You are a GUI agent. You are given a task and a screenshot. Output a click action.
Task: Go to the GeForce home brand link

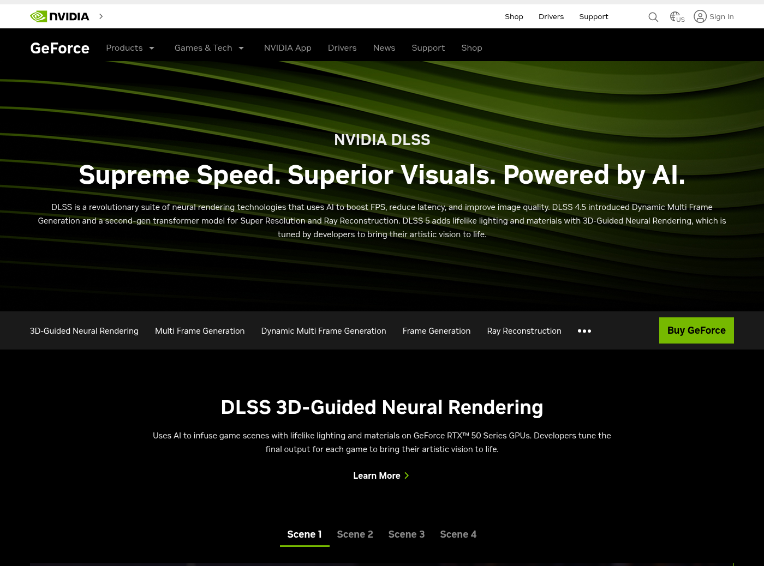tap(59, 48)
